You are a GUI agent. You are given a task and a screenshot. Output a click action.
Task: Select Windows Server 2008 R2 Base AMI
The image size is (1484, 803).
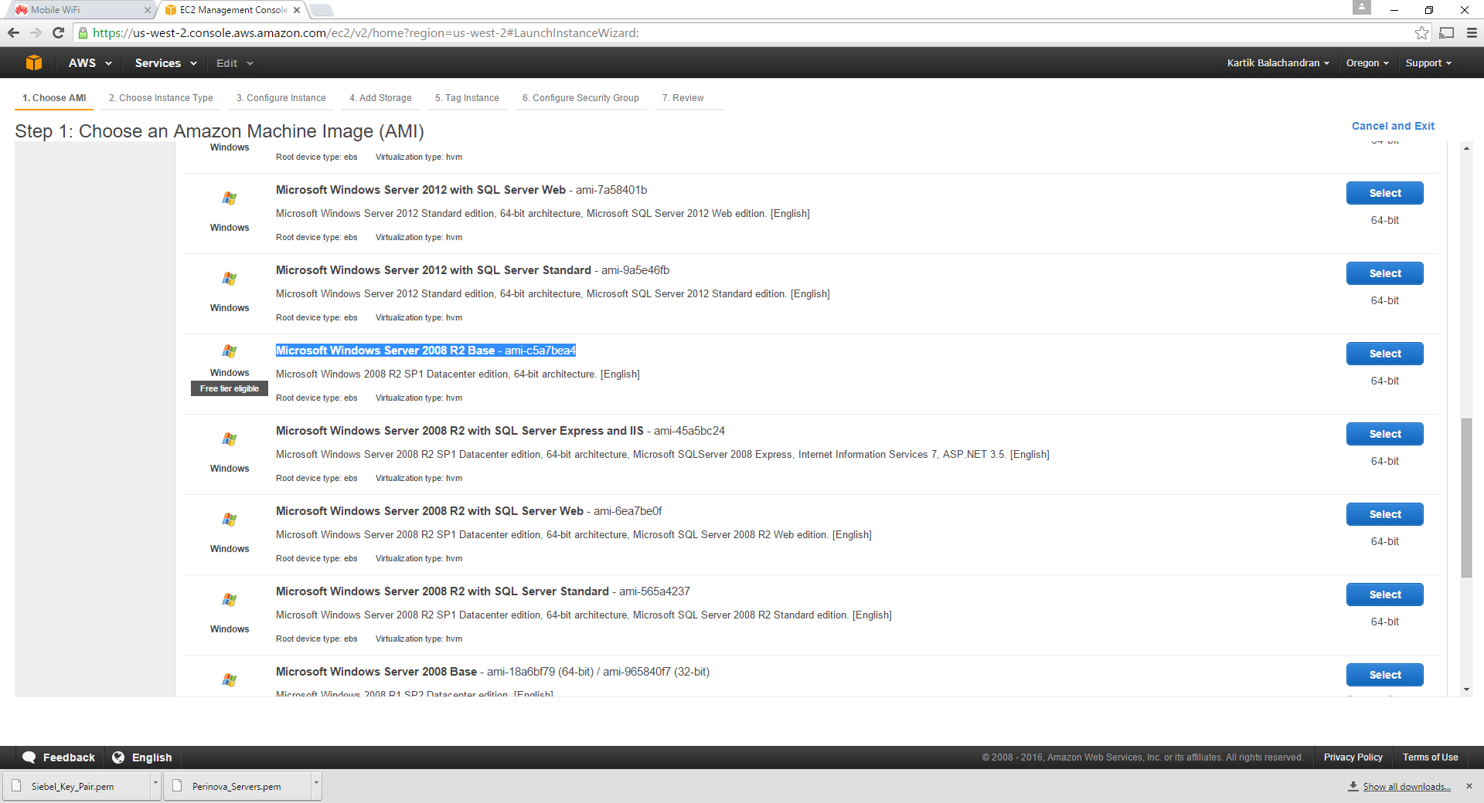click(1385, 354)
